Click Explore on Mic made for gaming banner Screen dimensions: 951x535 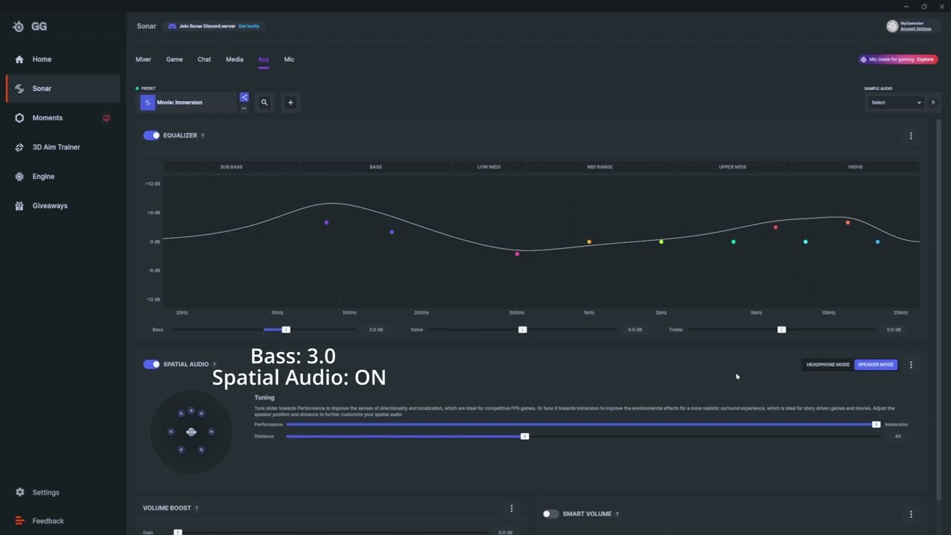[x=925, y=59]
